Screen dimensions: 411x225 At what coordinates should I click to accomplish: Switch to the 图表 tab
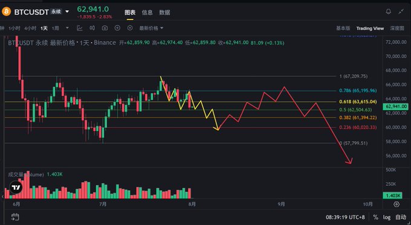[x=130, y=12]
